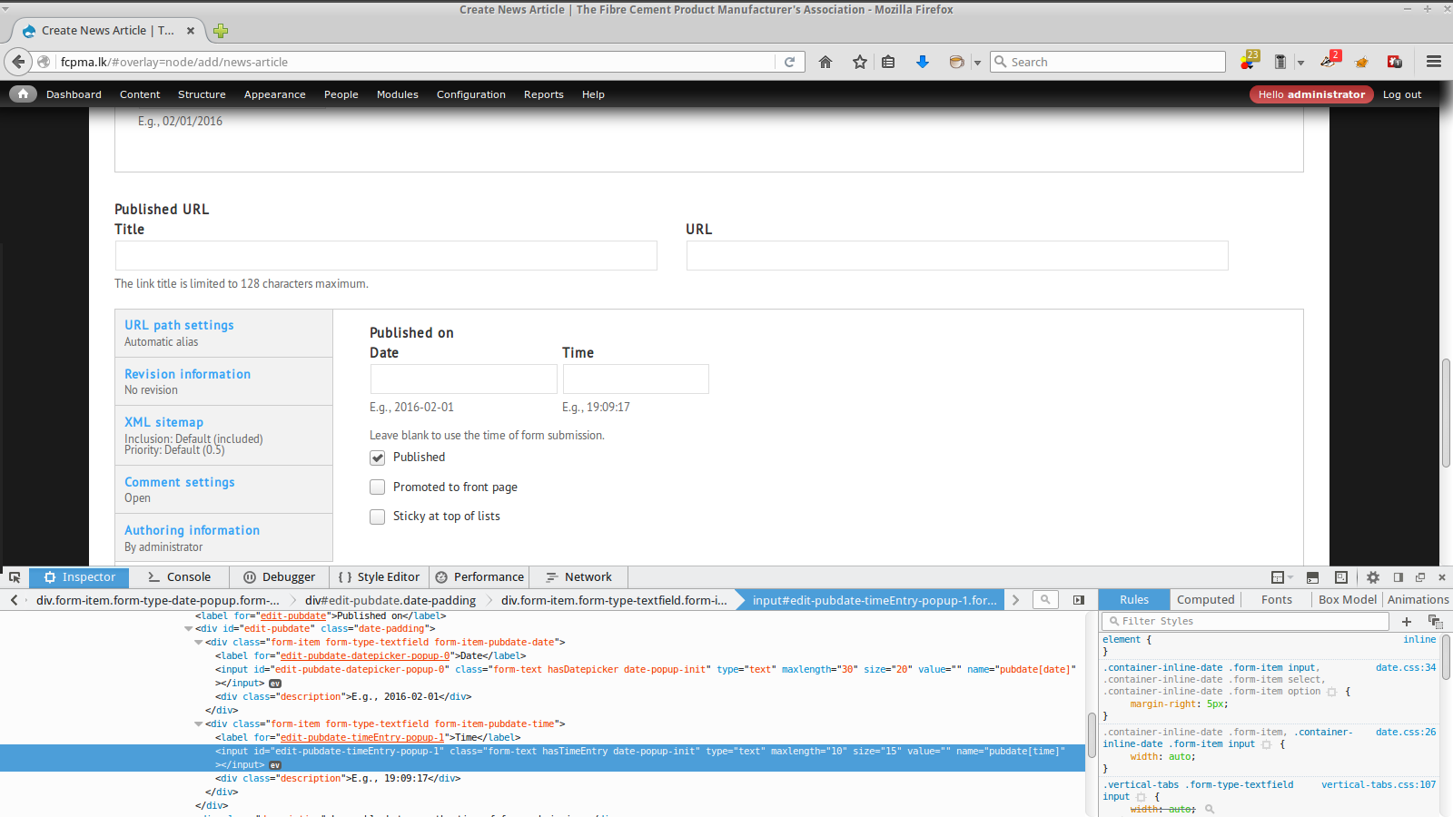This screenshot has height=817, width=1453.
Task: Click the Published on Time input field
Action: (x=636, y=379)
